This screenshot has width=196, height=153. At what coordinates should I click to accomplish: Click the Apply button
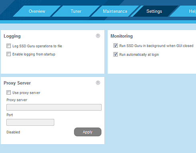point(88,132)
